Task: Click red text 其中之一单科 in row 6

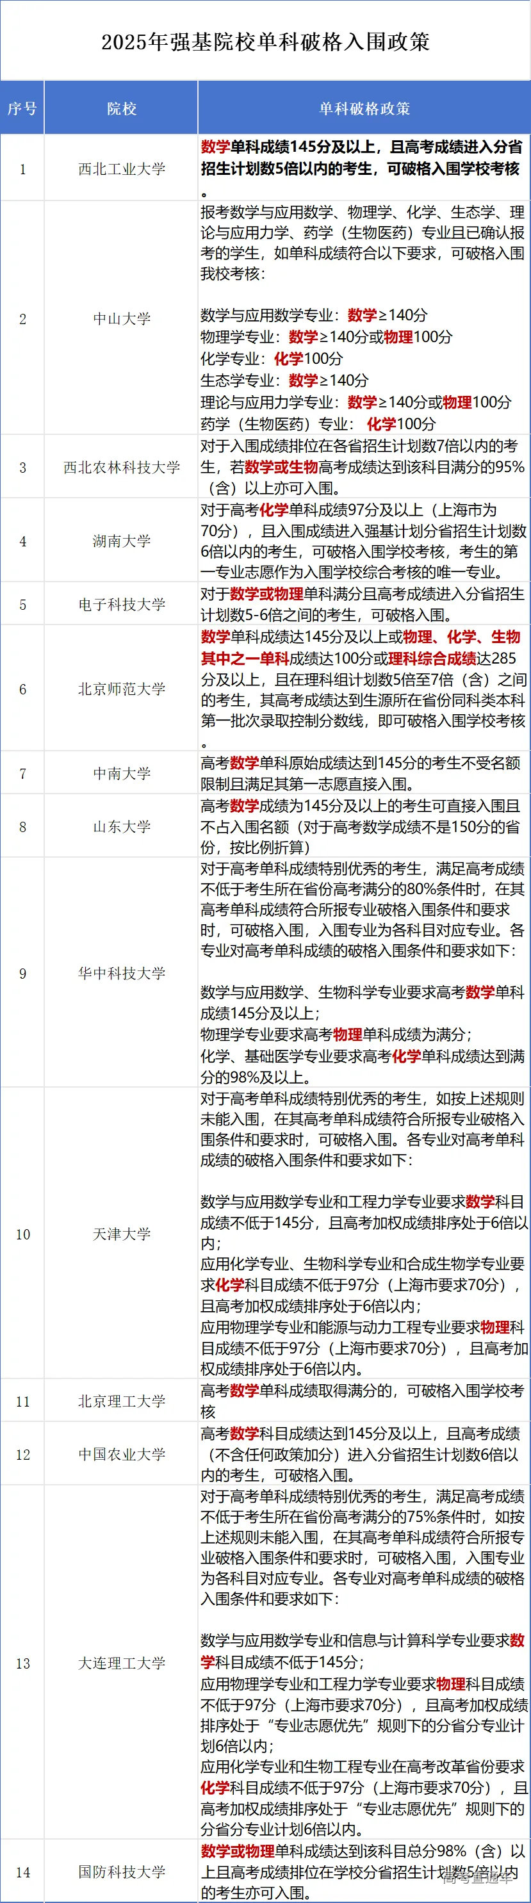Action: [245, 657]
